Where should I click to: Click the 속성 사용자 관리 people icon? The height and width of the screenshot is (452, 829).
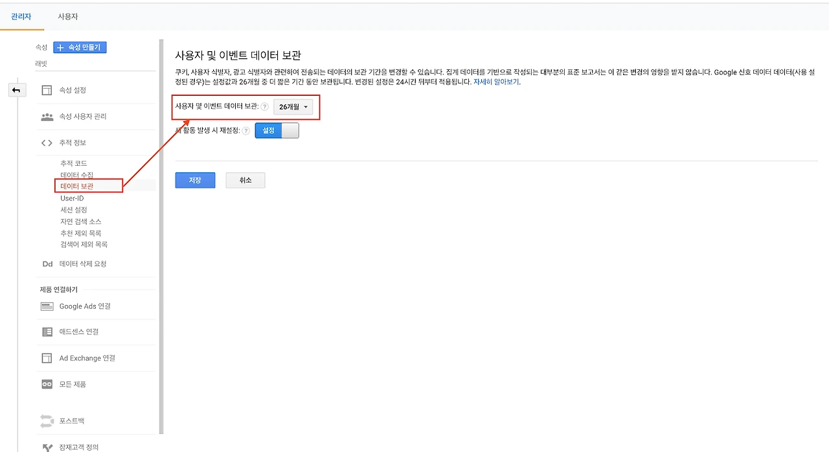pos(47,117)
